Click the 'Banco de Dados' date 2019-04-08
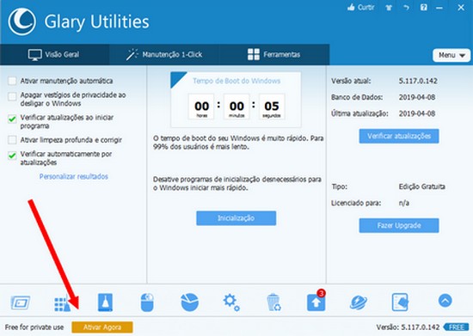The width and height of the screenshot is (473, 336). tap(417, 97)
